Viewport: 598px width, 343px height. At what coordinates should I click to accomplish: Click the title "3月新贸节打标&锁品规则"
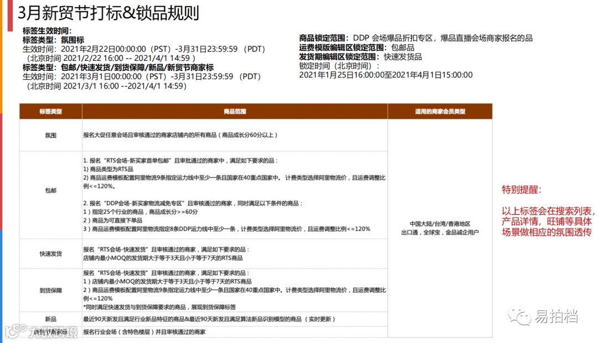(109, 13)
